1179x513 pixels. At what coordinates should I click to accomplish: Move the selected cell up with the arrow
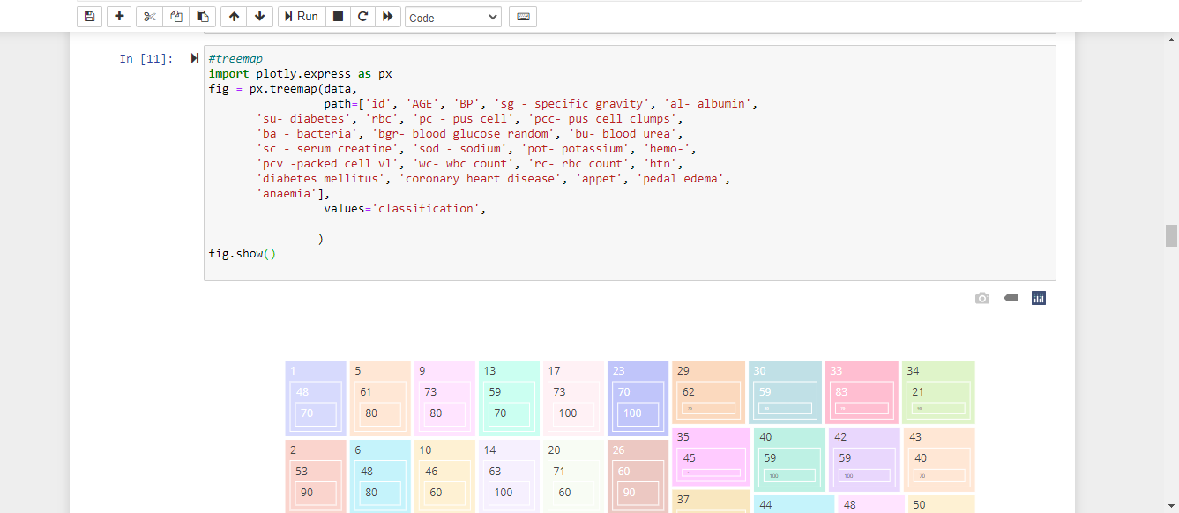click(234, 17)
